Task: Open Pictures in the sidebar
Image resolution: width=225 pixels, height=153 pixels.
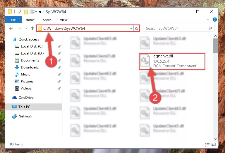Action: tap(27, 81)
